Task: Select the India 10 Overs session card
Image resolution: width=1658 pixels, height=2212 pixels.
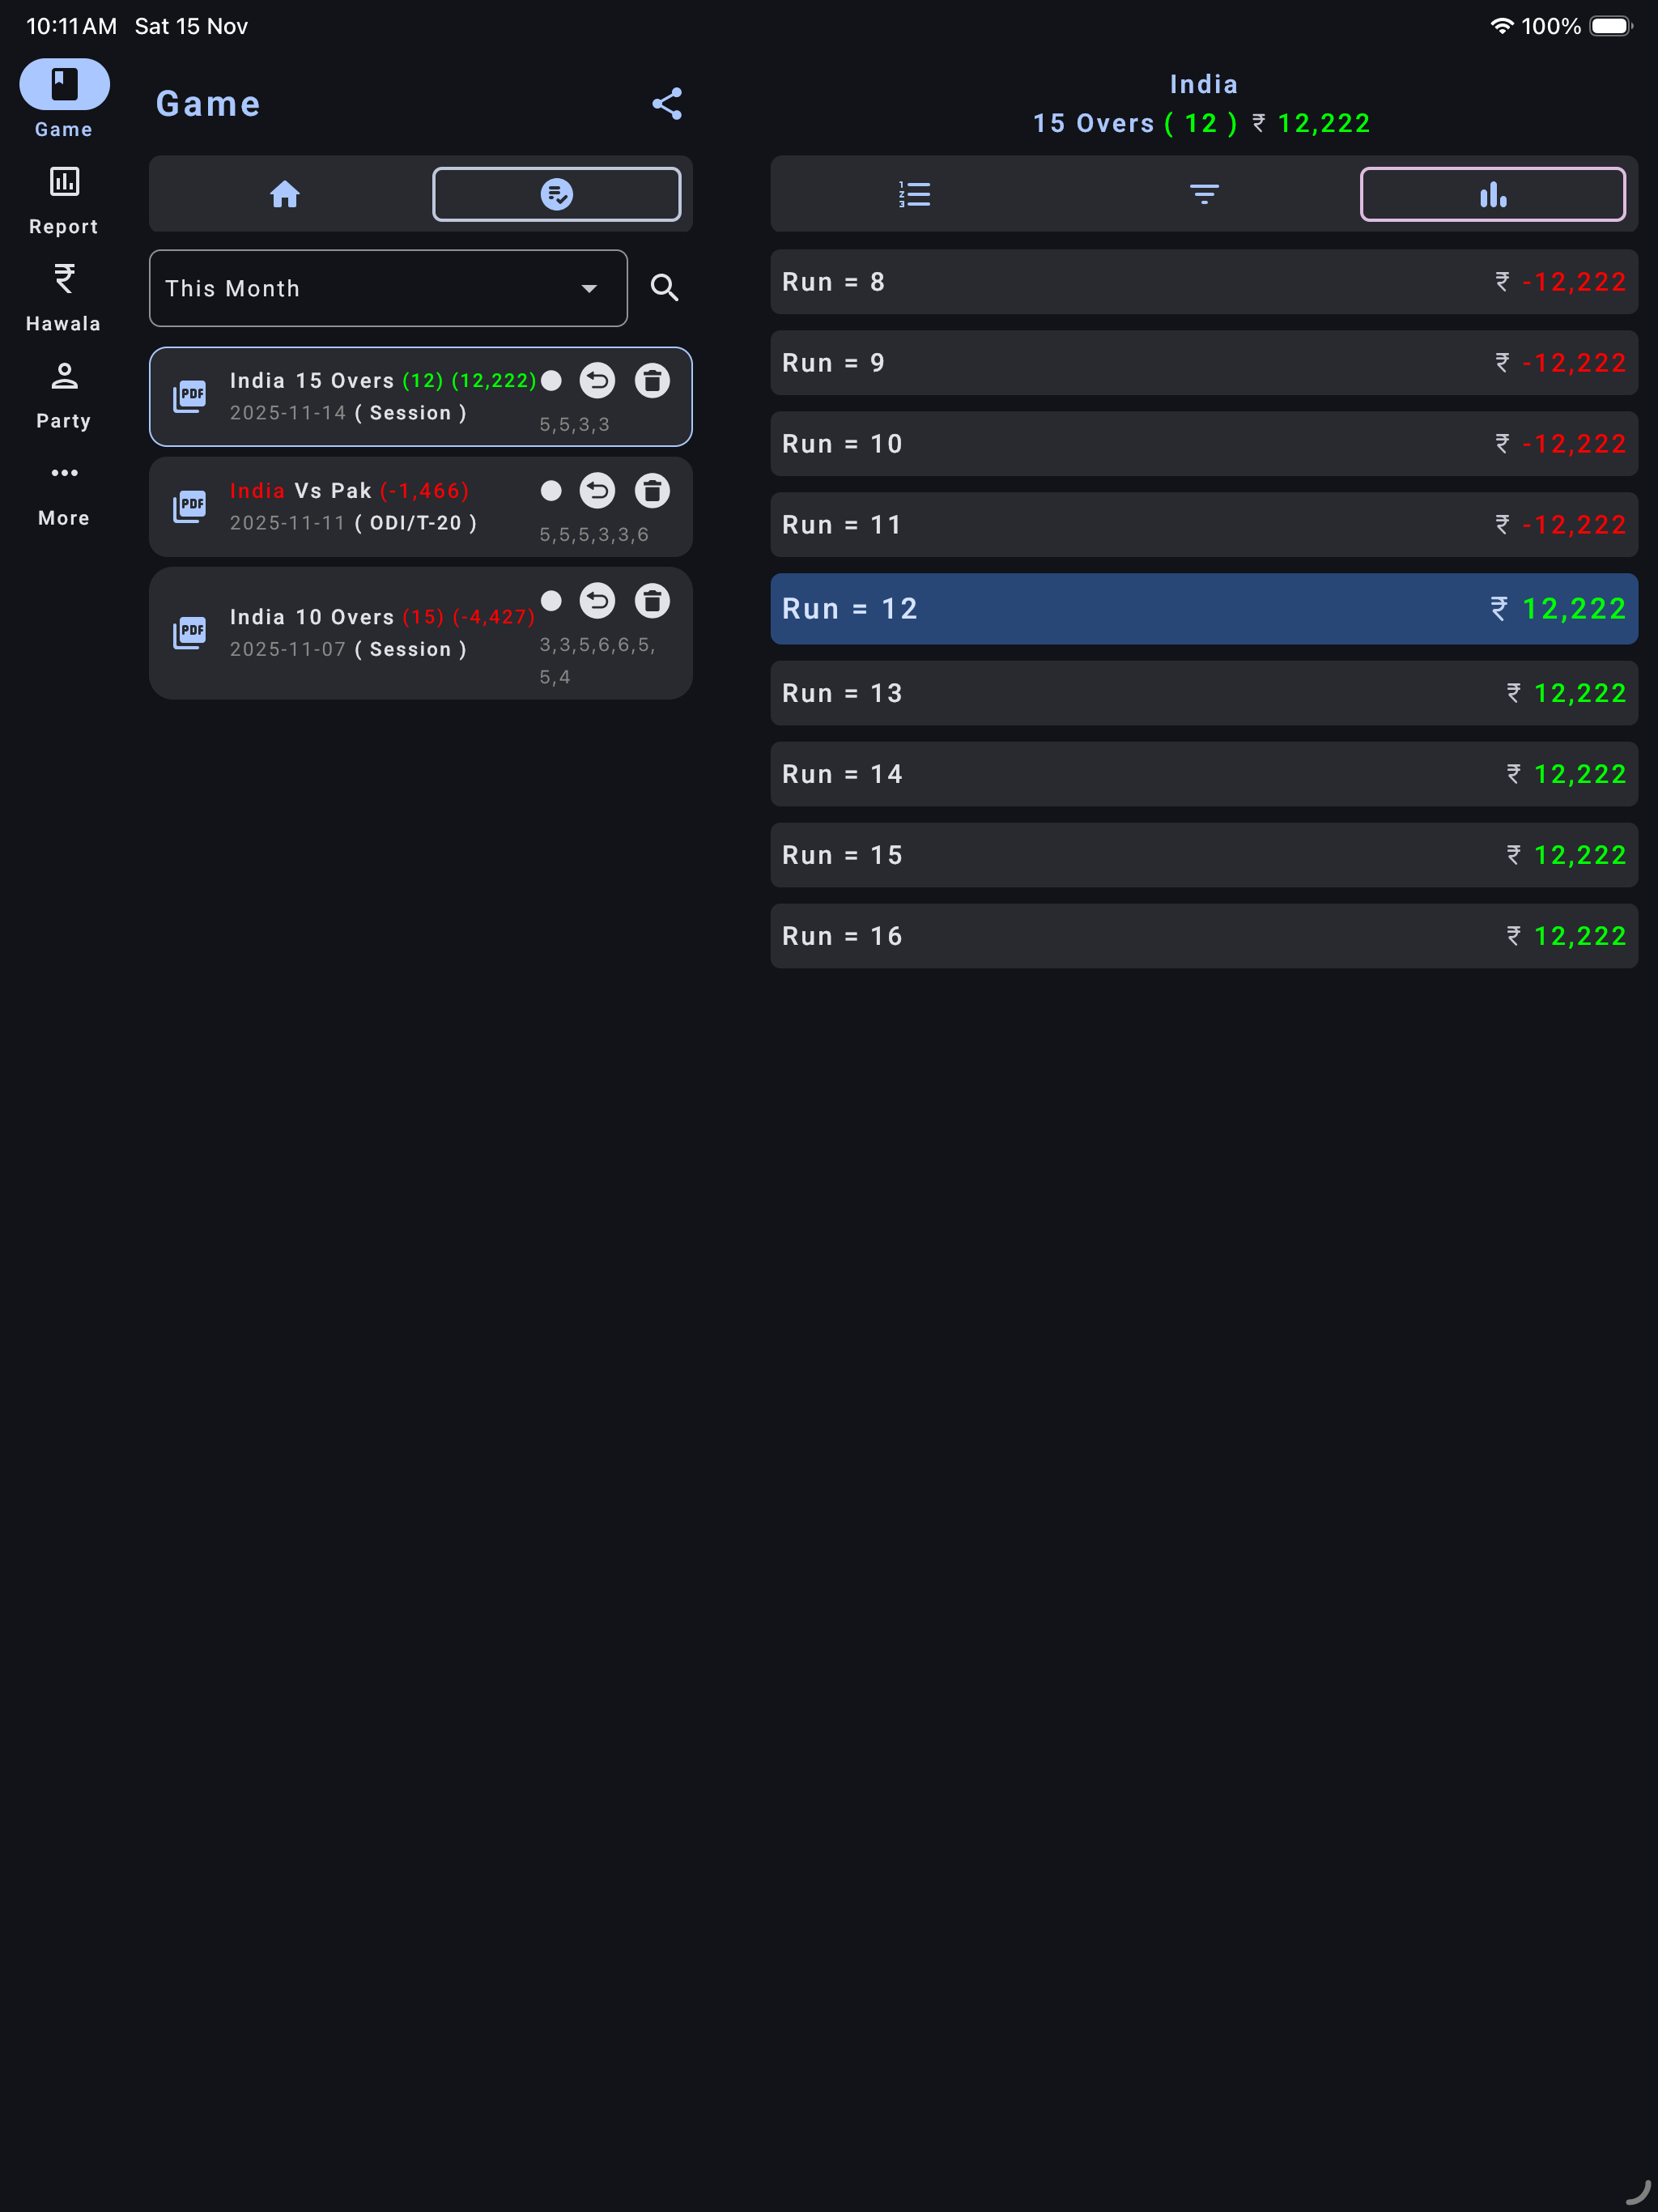Action: point(420,633)
